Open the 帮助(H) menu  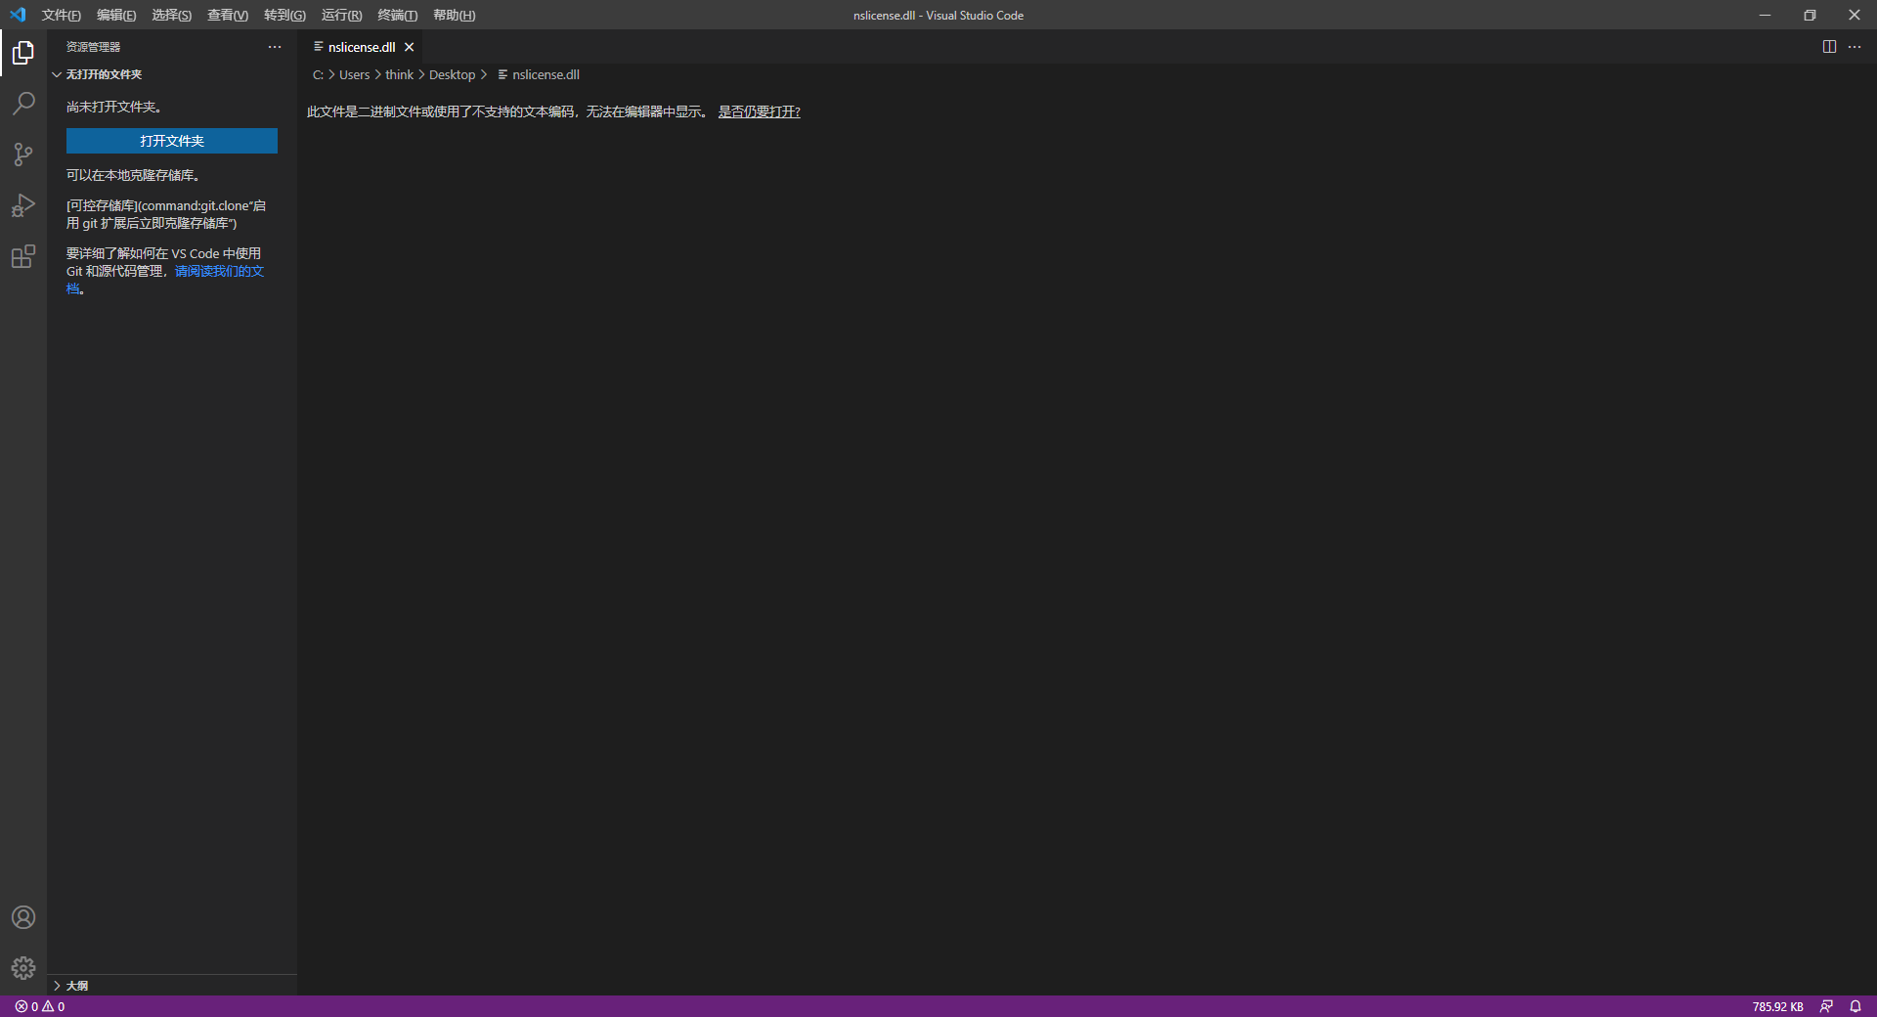[x=455, y=15]
